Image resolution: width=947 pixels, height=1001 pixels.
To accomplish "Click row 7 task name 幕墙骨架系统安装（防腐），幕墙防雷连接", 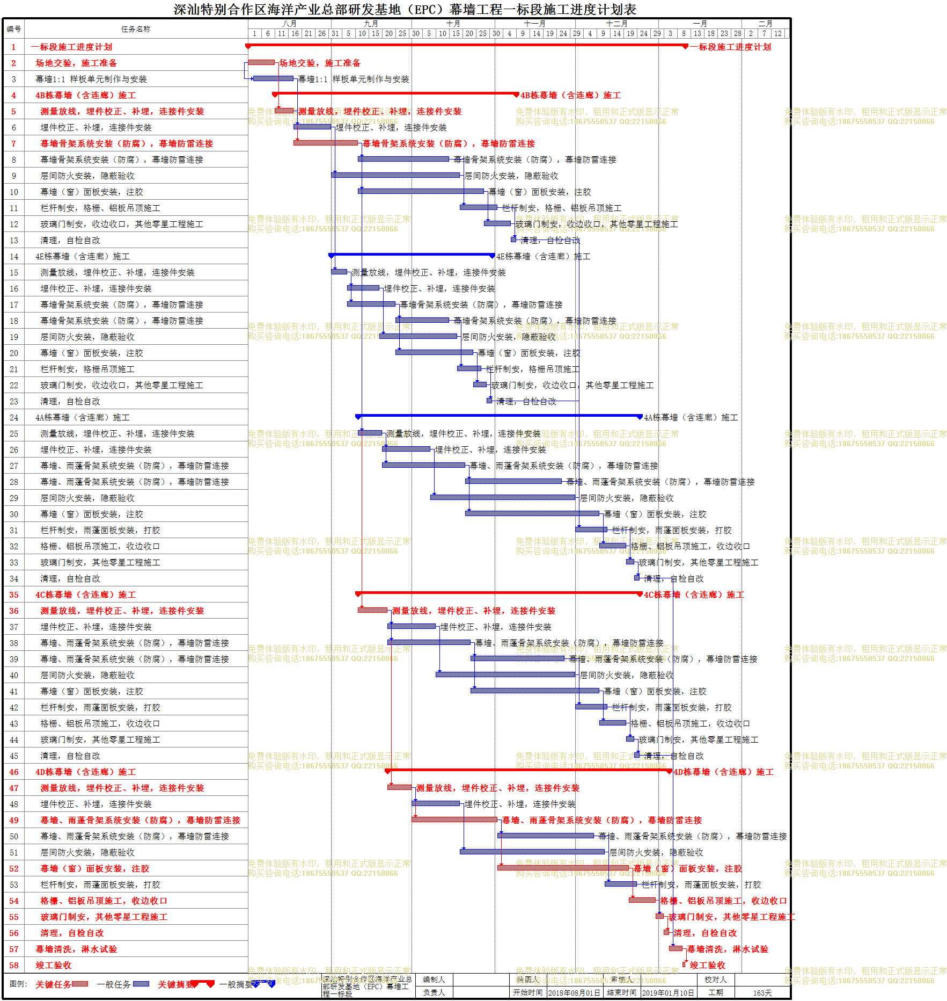I will coord(127,143).
